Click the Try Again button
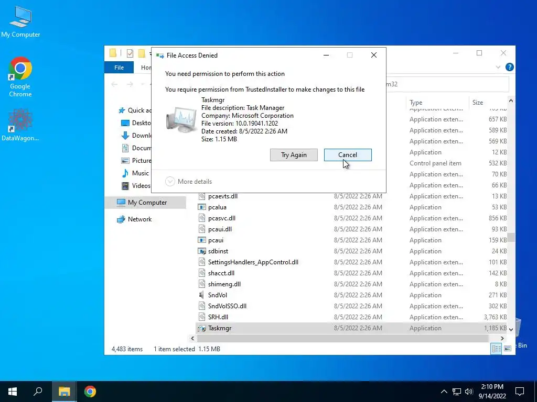Image resolution: width=537 pixels, height=402 pixels. tap(294, 155)
